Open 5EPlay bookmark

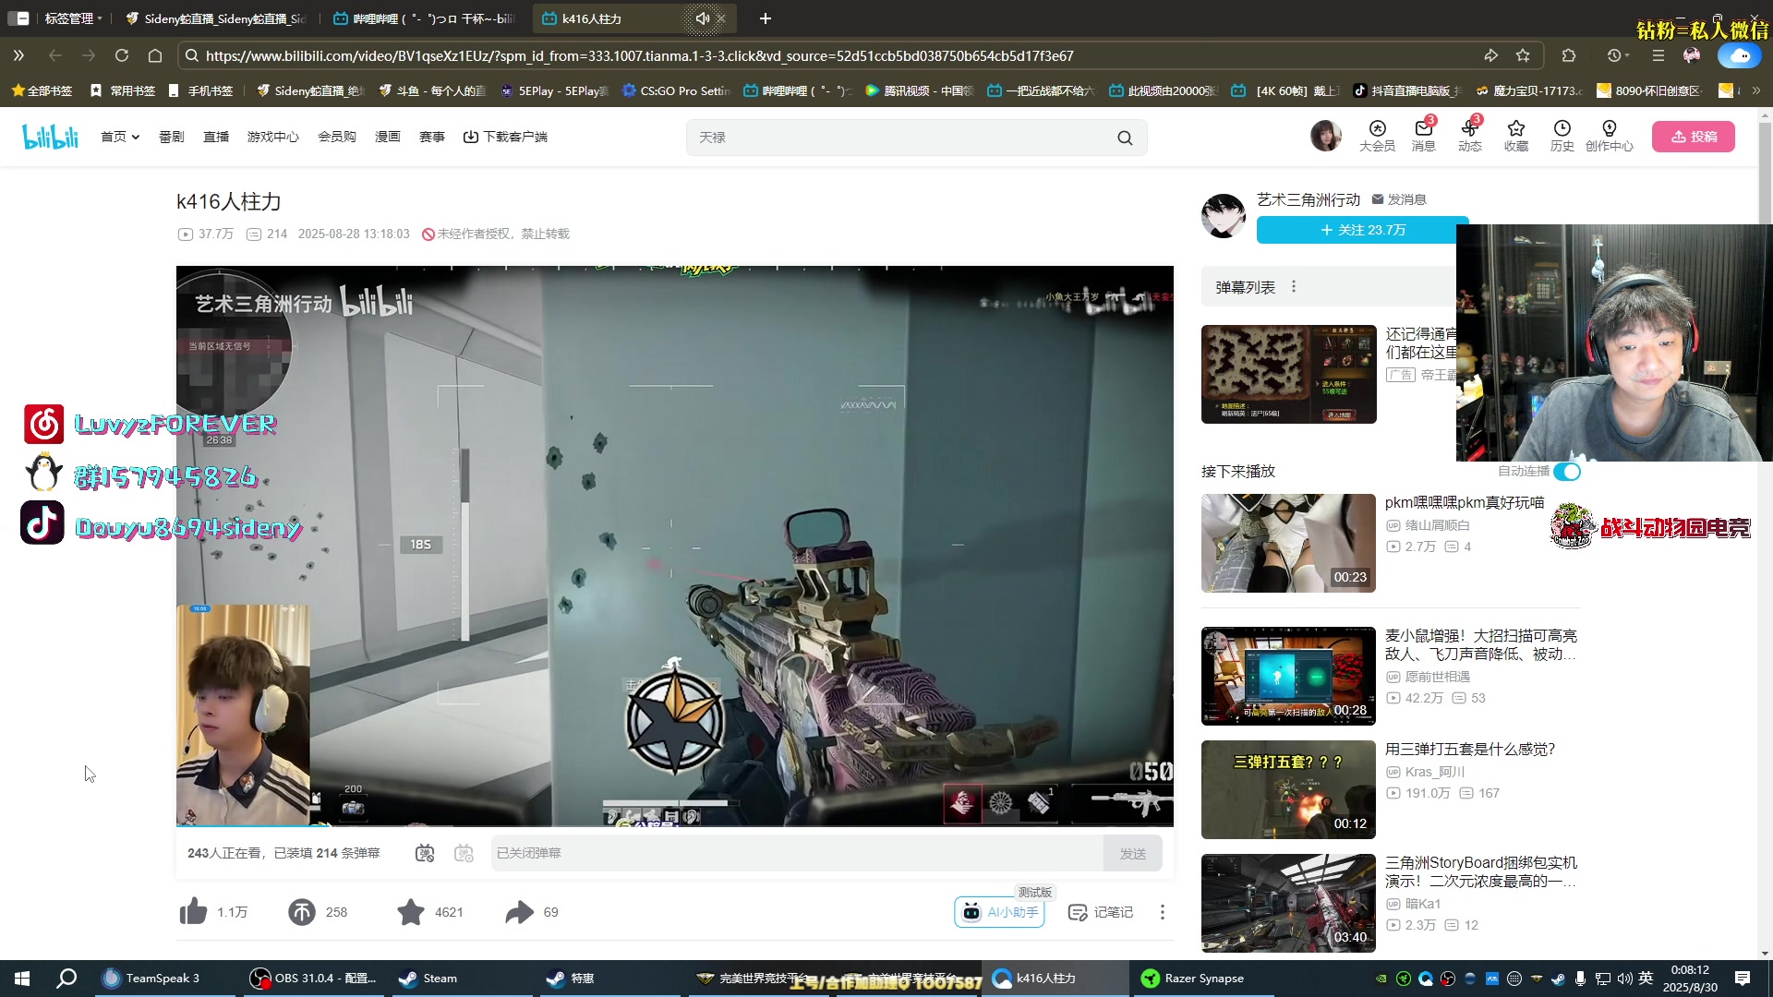tap(554, 90)
